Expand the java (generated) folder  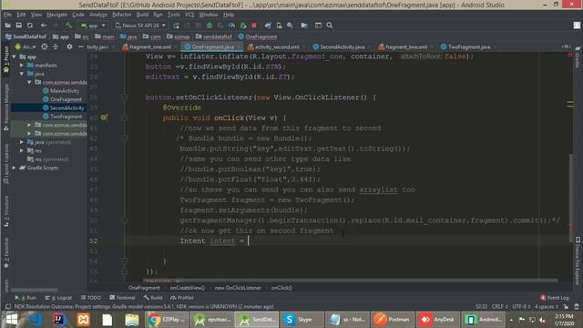pyautogui.click(x=22, y=142)
